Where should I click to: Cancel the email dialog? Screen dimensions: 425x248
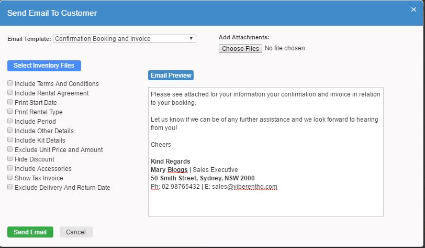[x=76, y=232]
